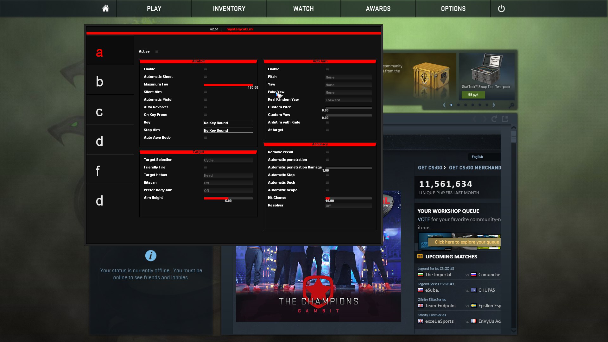Toggle the Remove recoil checkbox
608x342 pixels.
pyautogui.click(x=327, y=152)
